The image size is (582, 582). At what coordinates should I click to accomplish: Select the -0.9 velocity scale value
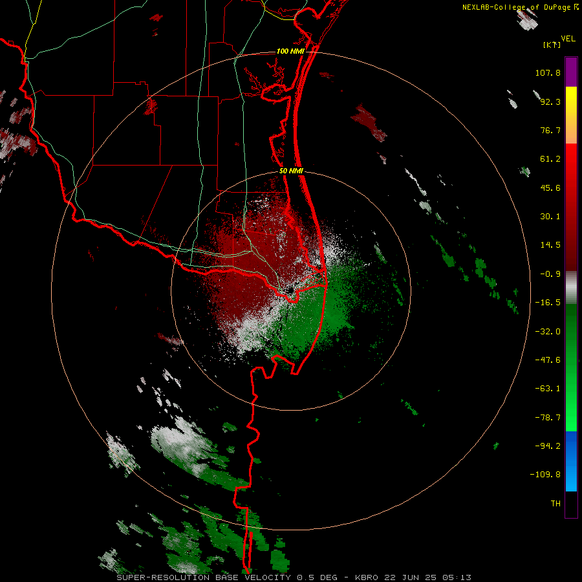point(550,274)
